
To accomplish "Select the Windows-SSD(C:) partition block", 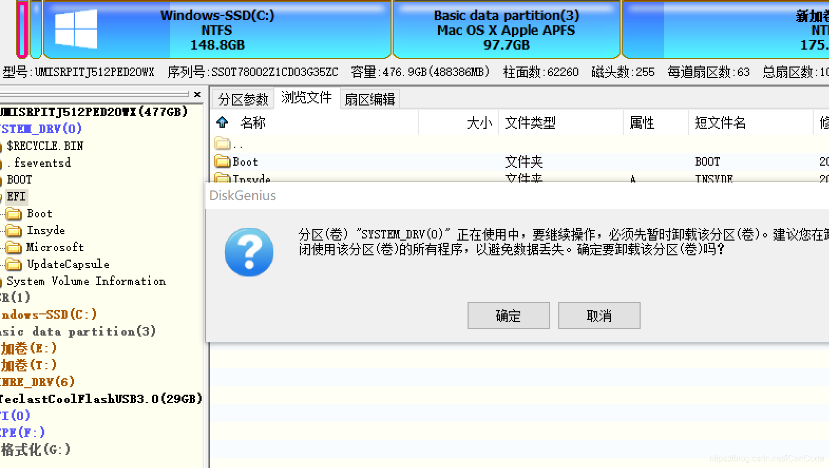I will click(217, 30).
